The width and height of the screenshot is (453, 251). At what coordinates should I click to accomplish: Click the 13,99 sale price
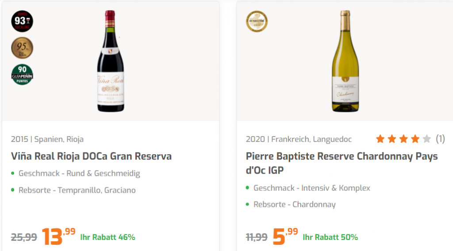[x=58, y=236]
